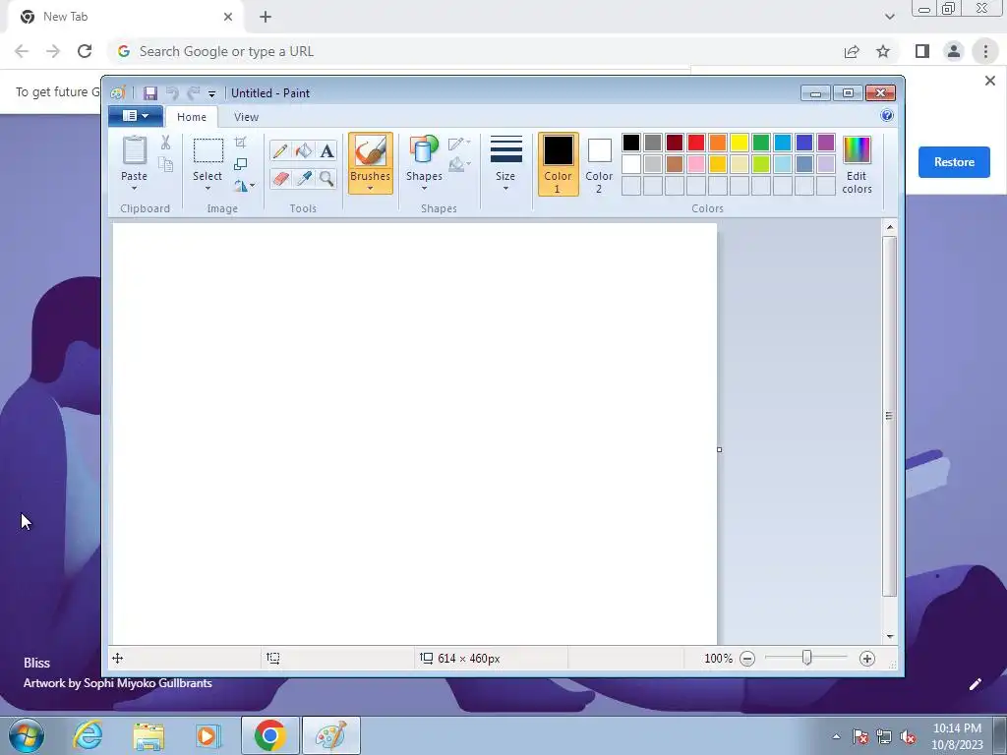Choose the Magnifier tool

click(326, 178)
